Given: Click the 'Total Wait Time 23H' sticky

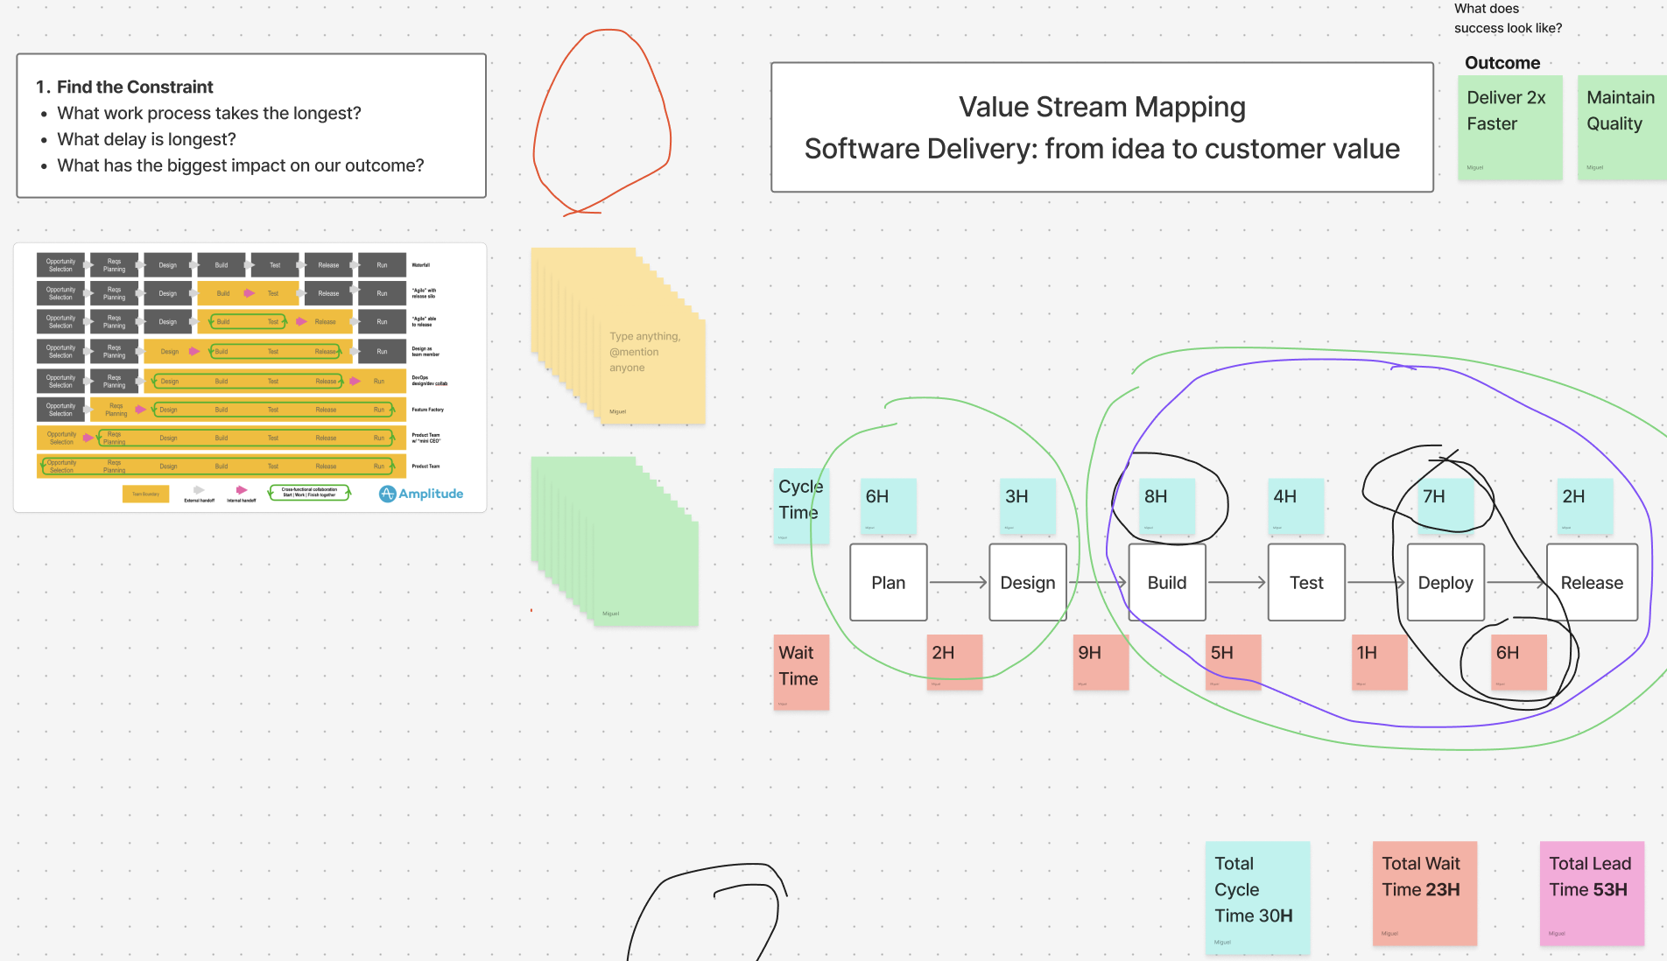Looking at the screenshot, I should click(1424, 893).
